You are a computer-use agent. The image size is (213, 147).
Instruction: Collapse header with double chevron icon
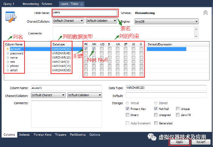pyautogui.click(x=205, y=12)
